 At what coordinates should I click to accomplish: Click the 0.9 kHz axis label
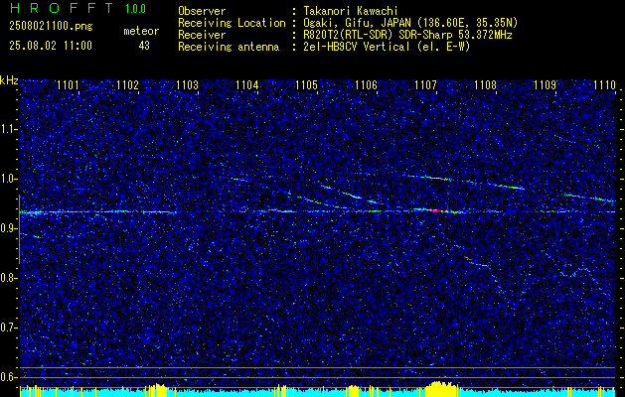click(7, 228)
